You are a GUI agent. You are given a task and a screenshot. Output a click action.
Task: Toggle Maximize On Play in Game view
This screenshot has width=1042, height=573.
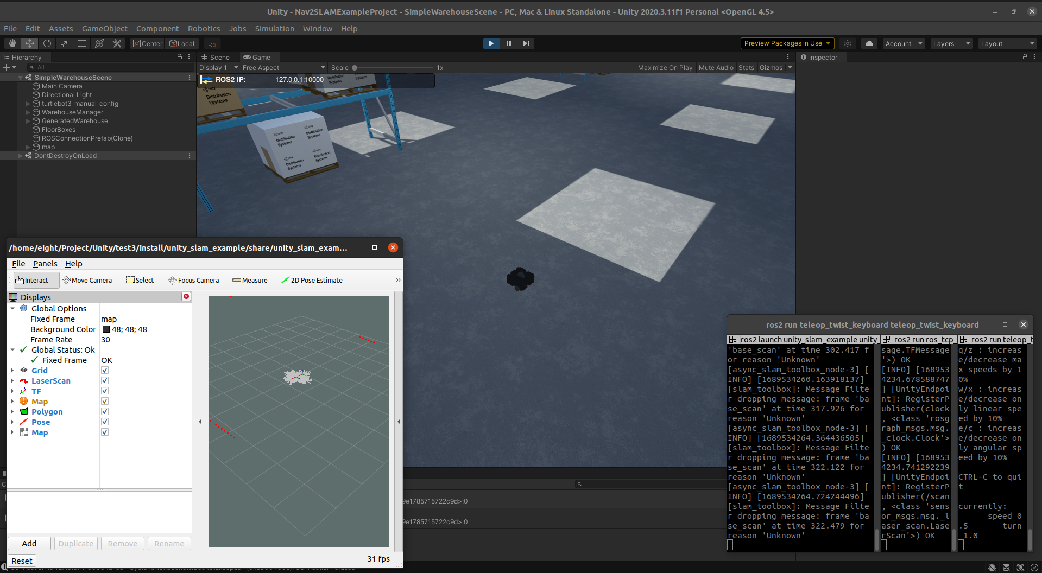(665, 68)
